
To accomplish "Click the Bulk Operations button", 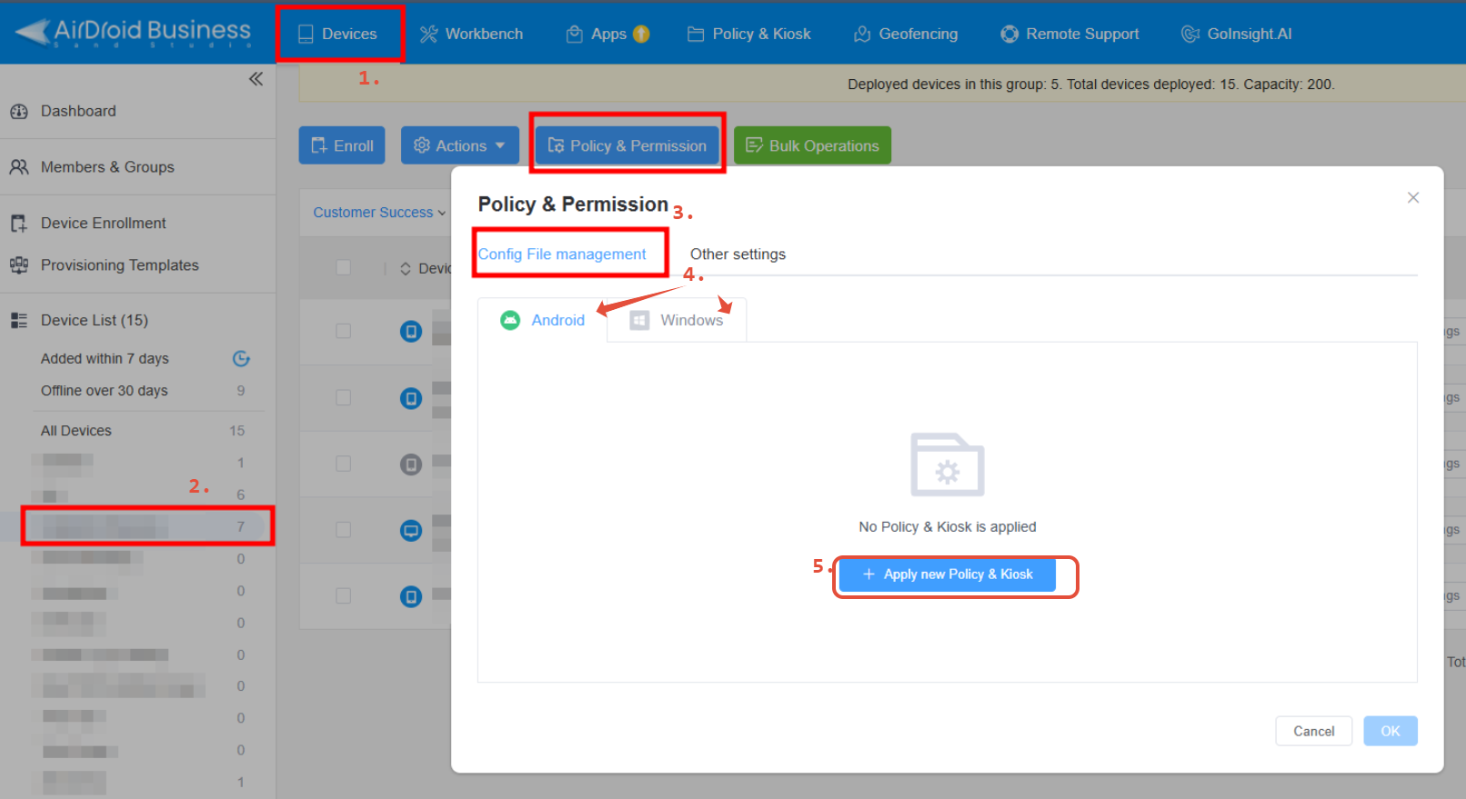I will [x=812, y=145].
